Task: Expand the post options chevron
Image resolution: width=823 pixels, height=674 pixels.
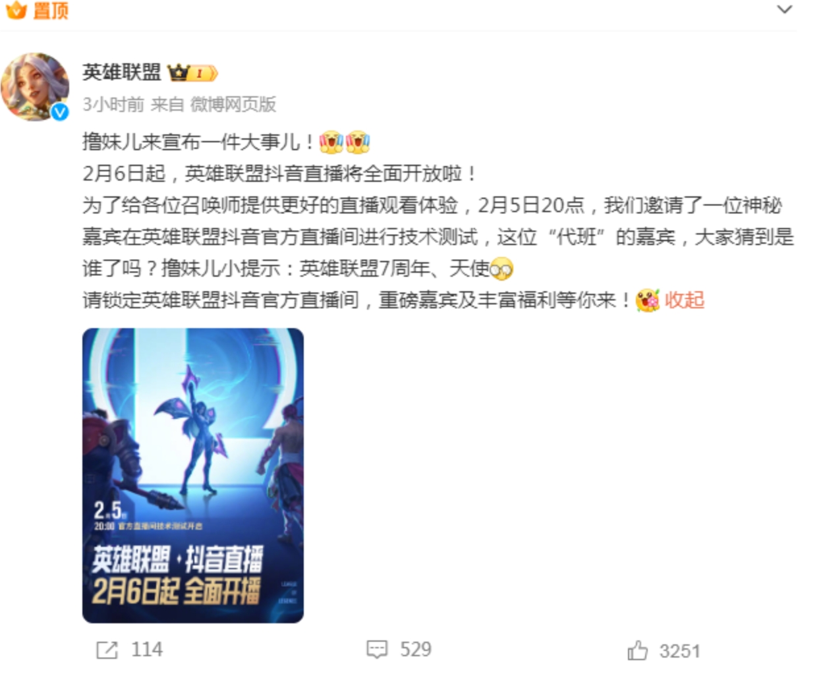Action: (x=784, y=9)
